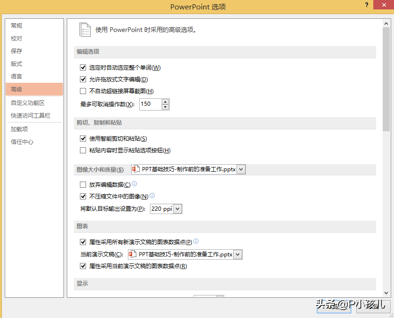Screen dimensions: 394x318
Task: Enable 粘贴内容时显示粘贴选项按钮 checkbox
Action: pyautogui.click(x=83, y=151)
